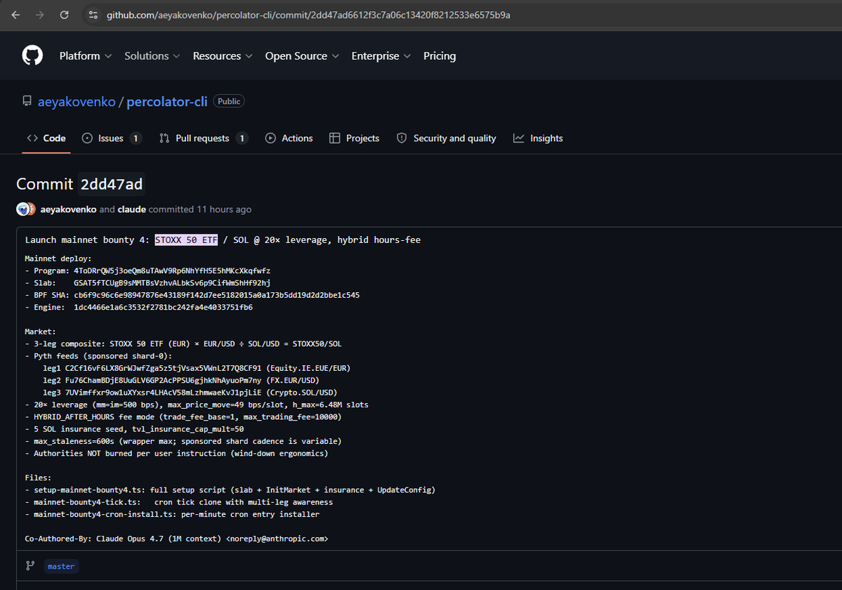Screen dimensions: 842x590
Task: Click the Projects table icon
Action: (x=334, y=138)
